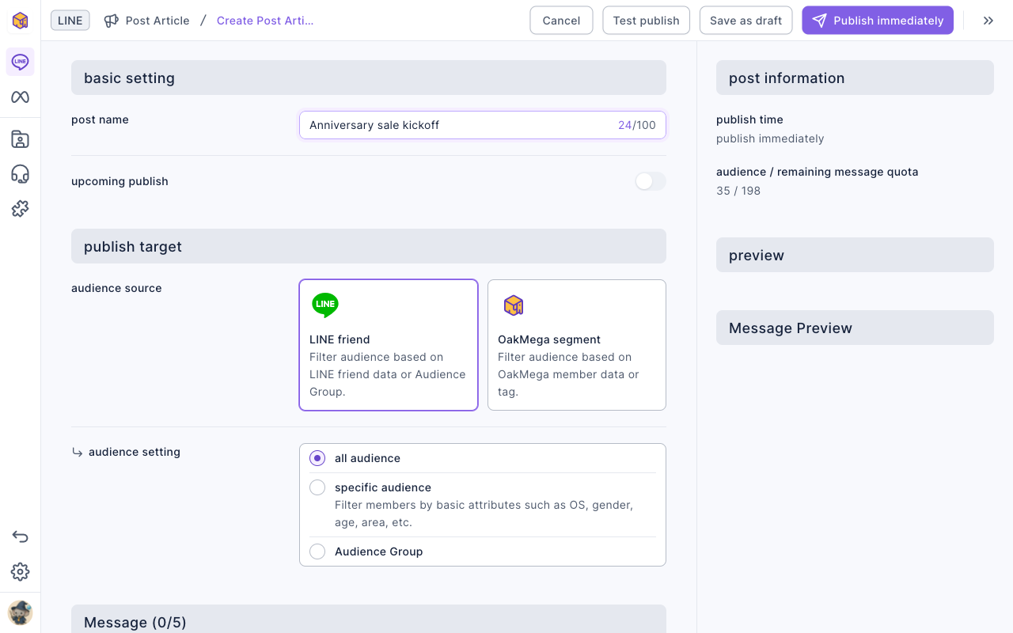Select the all audience radio button
This screenshot has width=1013, height=633.
pyautogui.click(x=317, y=458)
